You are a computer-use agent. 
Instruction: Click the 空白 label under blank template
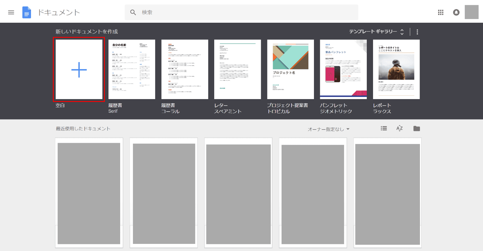click(x=60, y=105)
